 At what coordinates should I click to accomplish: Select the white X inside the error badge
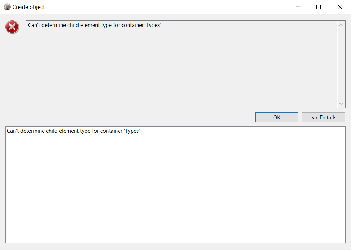point(12,27)
